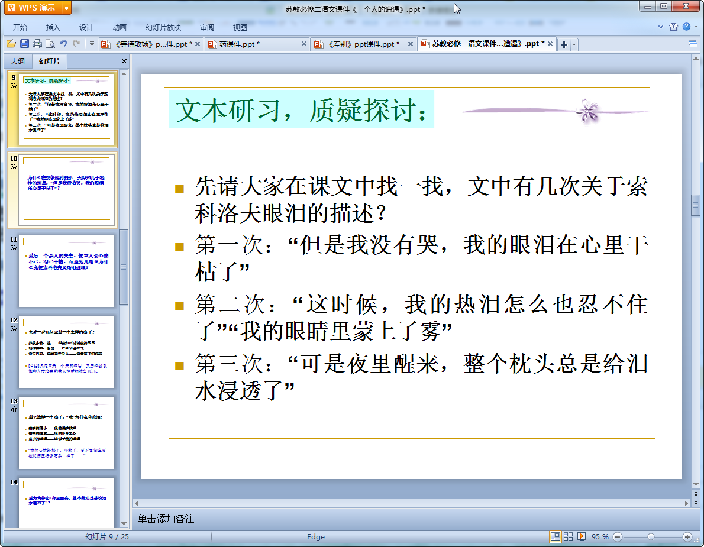
Task: Zoom in with the plus button
Action: [687, 537]
